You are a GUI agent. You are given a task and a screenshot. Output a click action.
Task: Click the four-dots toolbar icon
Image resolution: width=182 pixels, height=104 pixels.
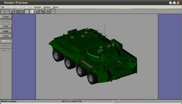click(32, 11)
